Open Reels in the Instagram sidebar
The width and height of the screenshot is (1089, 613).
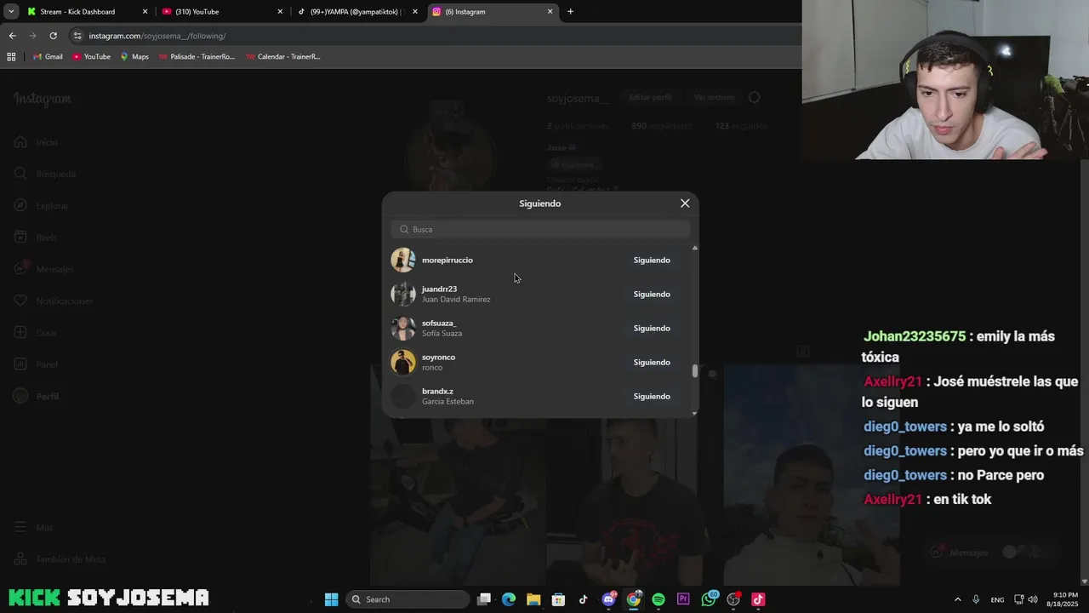pos(36,238)
